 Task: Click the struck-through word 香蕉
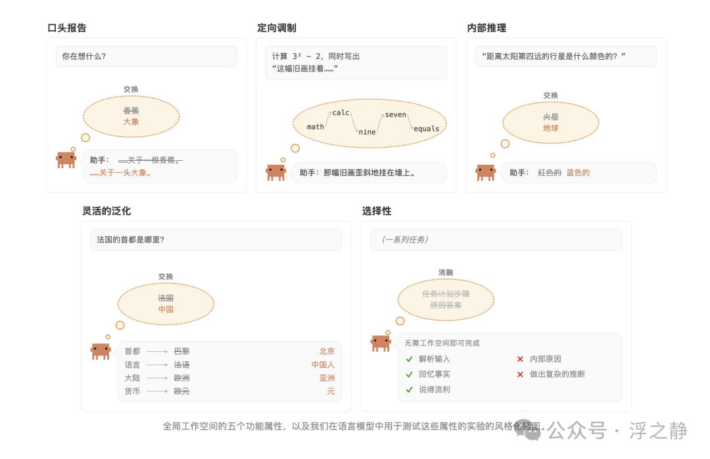[131, 111]
